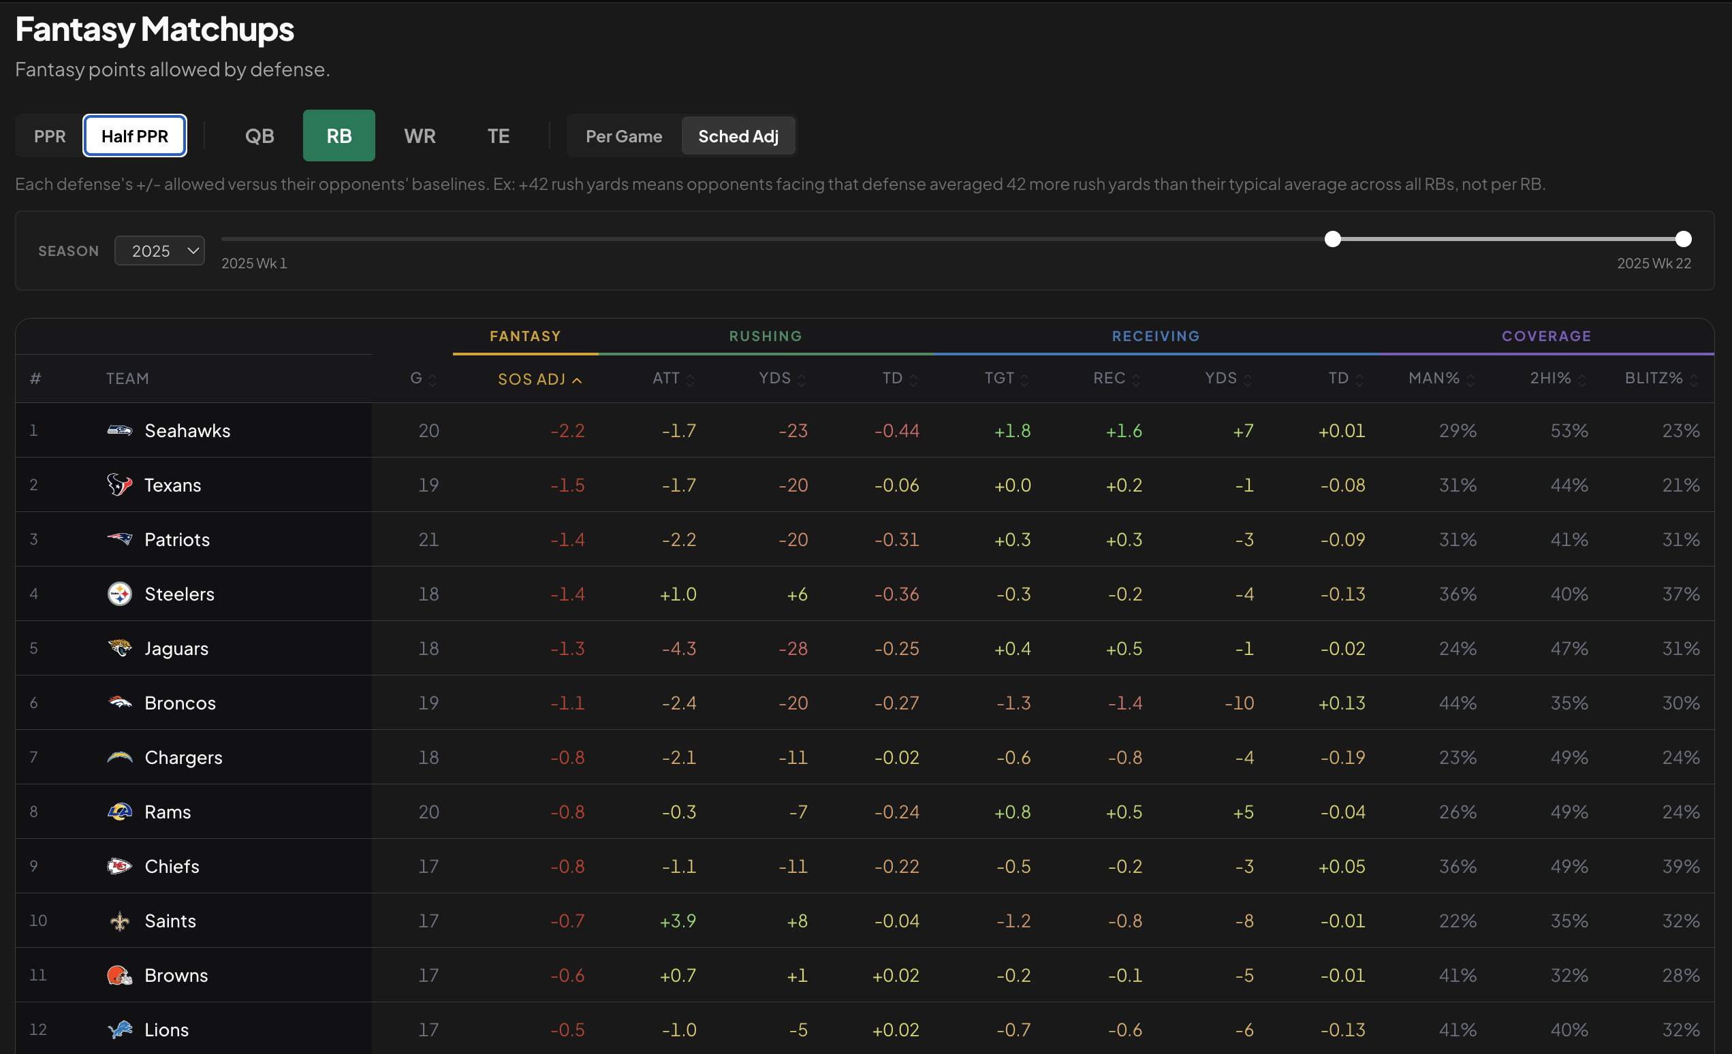Select the RB position tab
Screen dimensions: 1732x1054
[338, 135]
